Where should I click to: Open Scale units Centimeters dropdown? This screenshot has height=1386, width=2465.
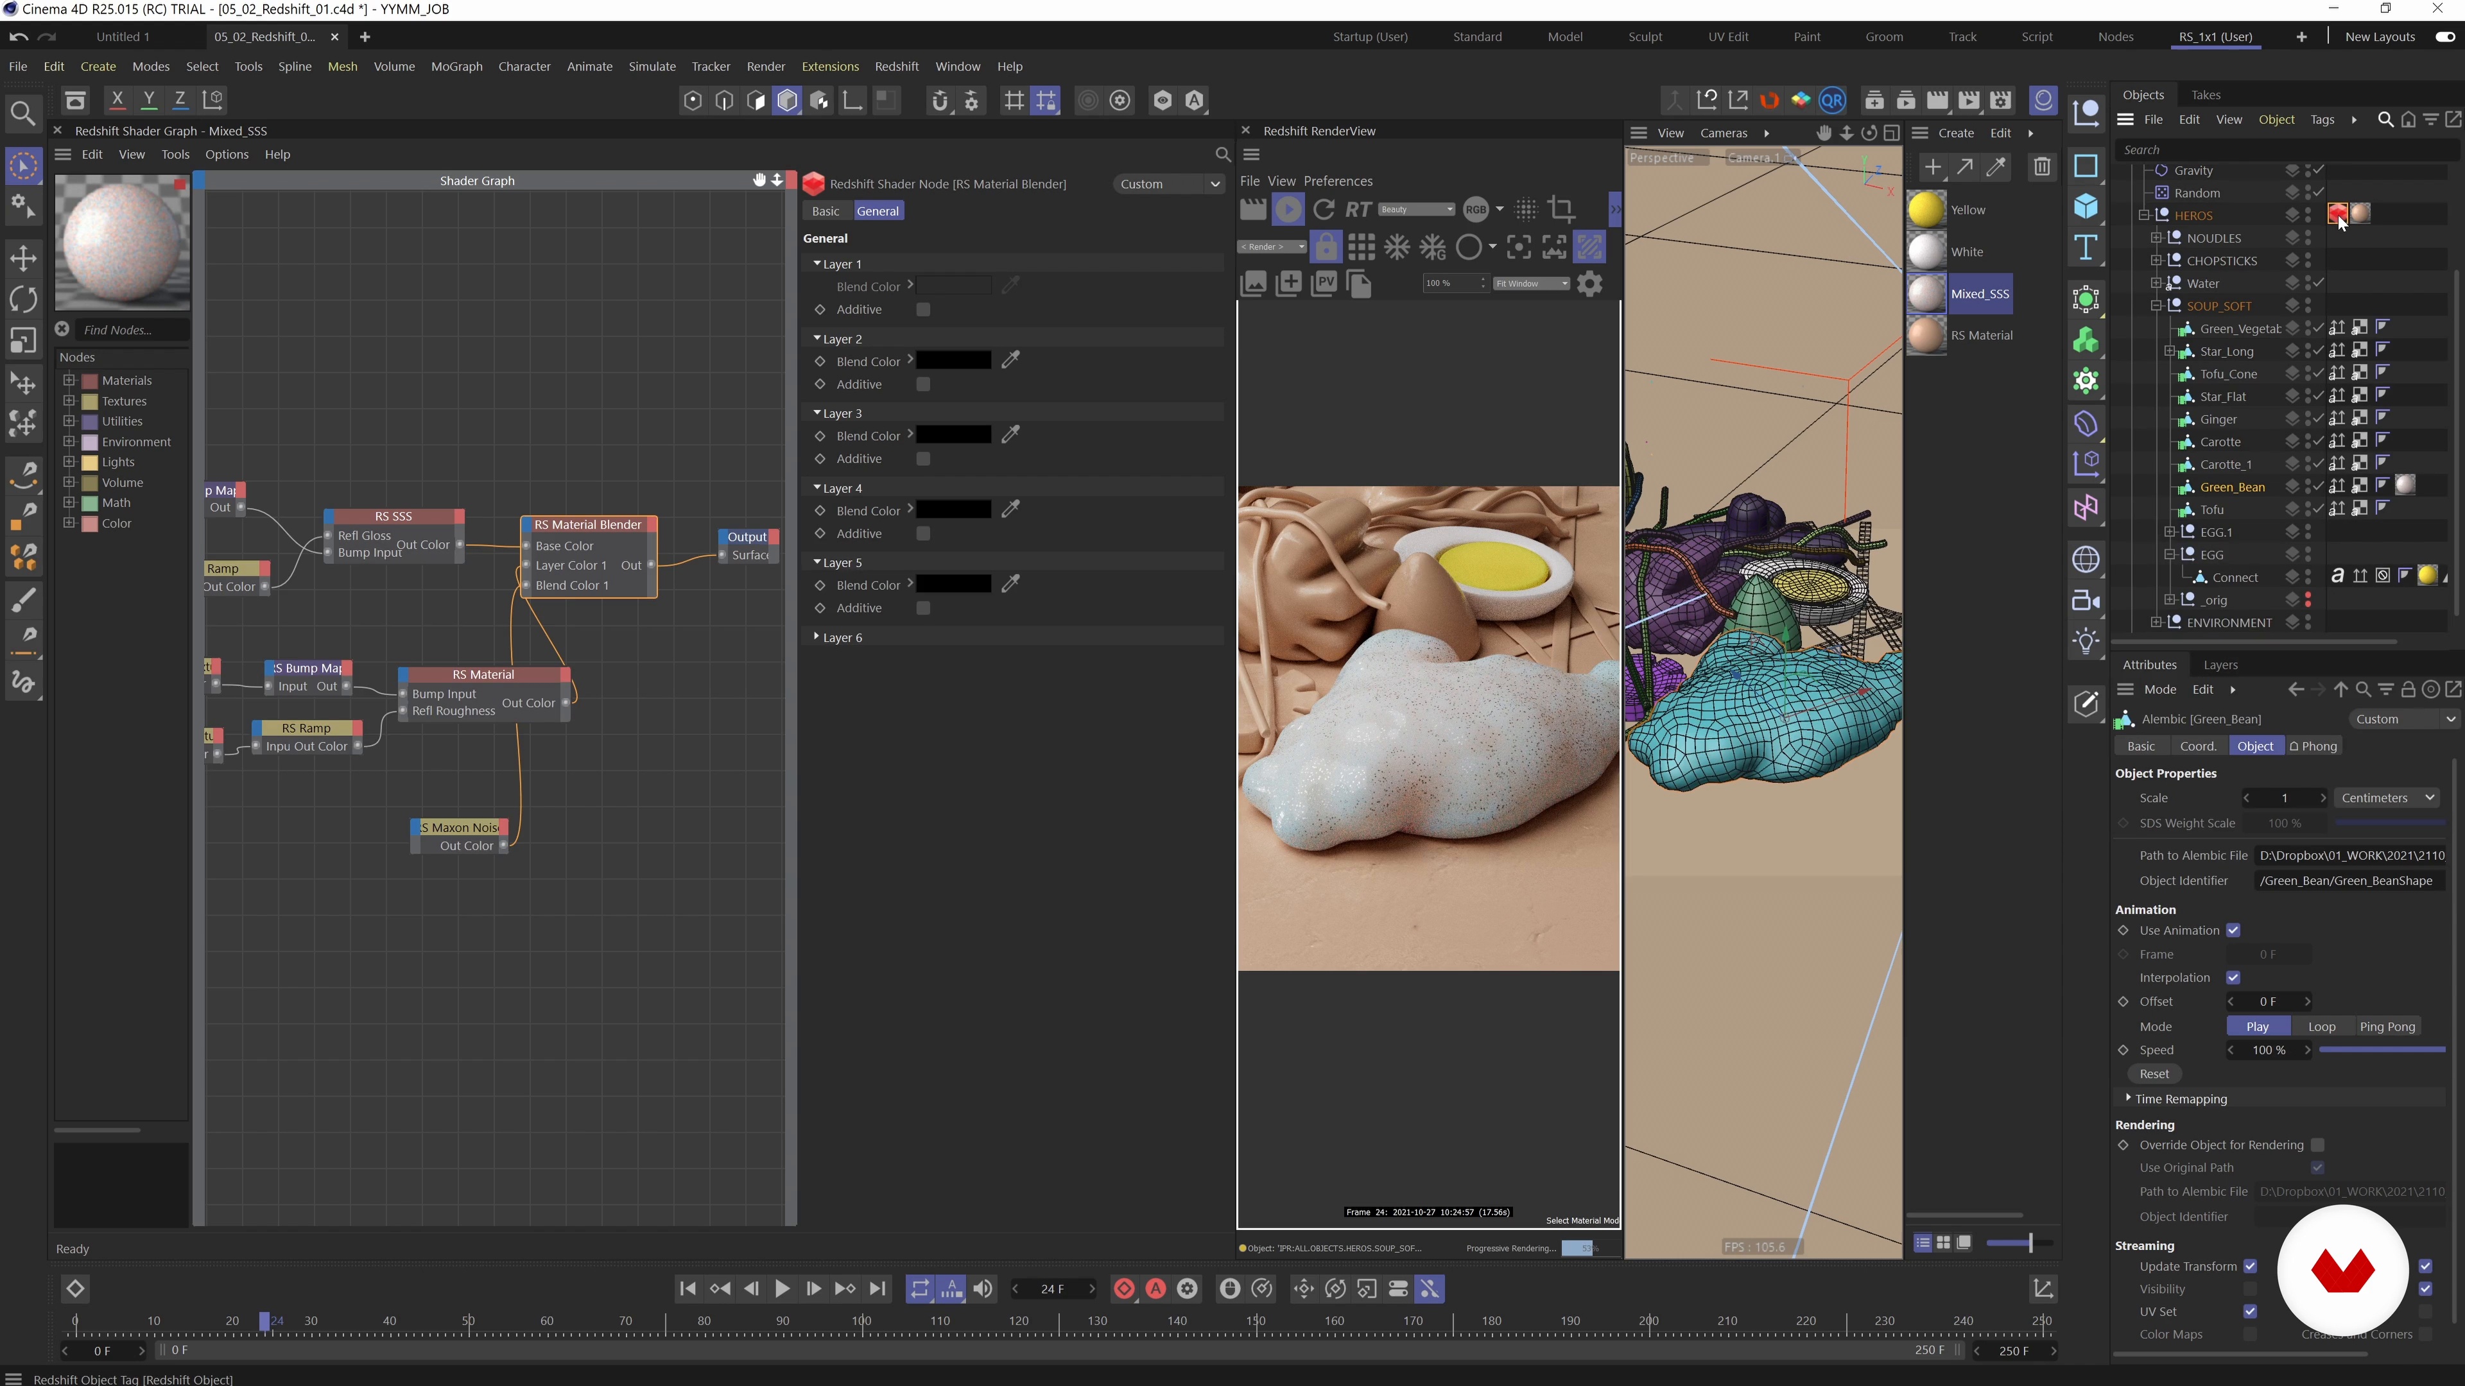(x=2387, y=798)
